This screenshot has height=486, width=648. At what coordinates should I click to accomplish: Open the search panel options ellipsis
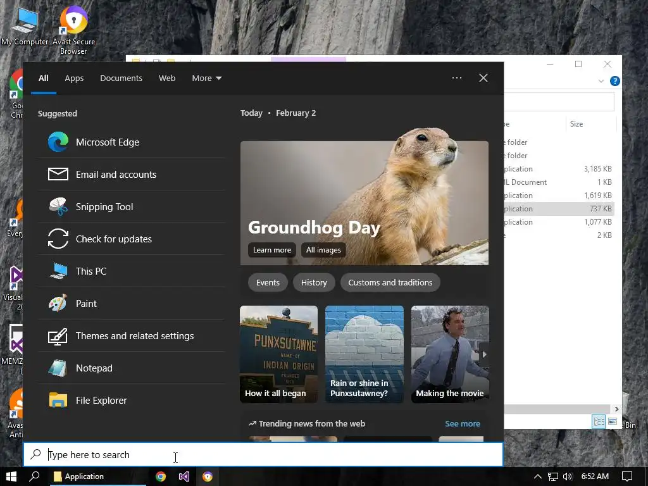pos(457,78)
